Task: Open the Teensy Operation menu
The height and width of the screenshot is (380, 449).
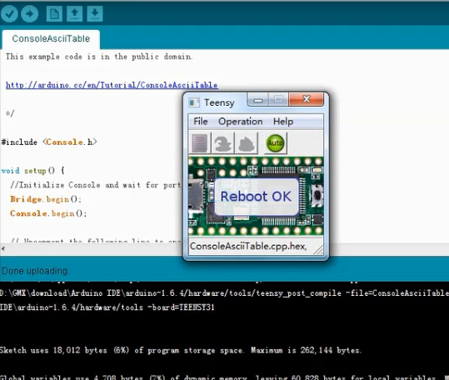Action: [240, 122]
